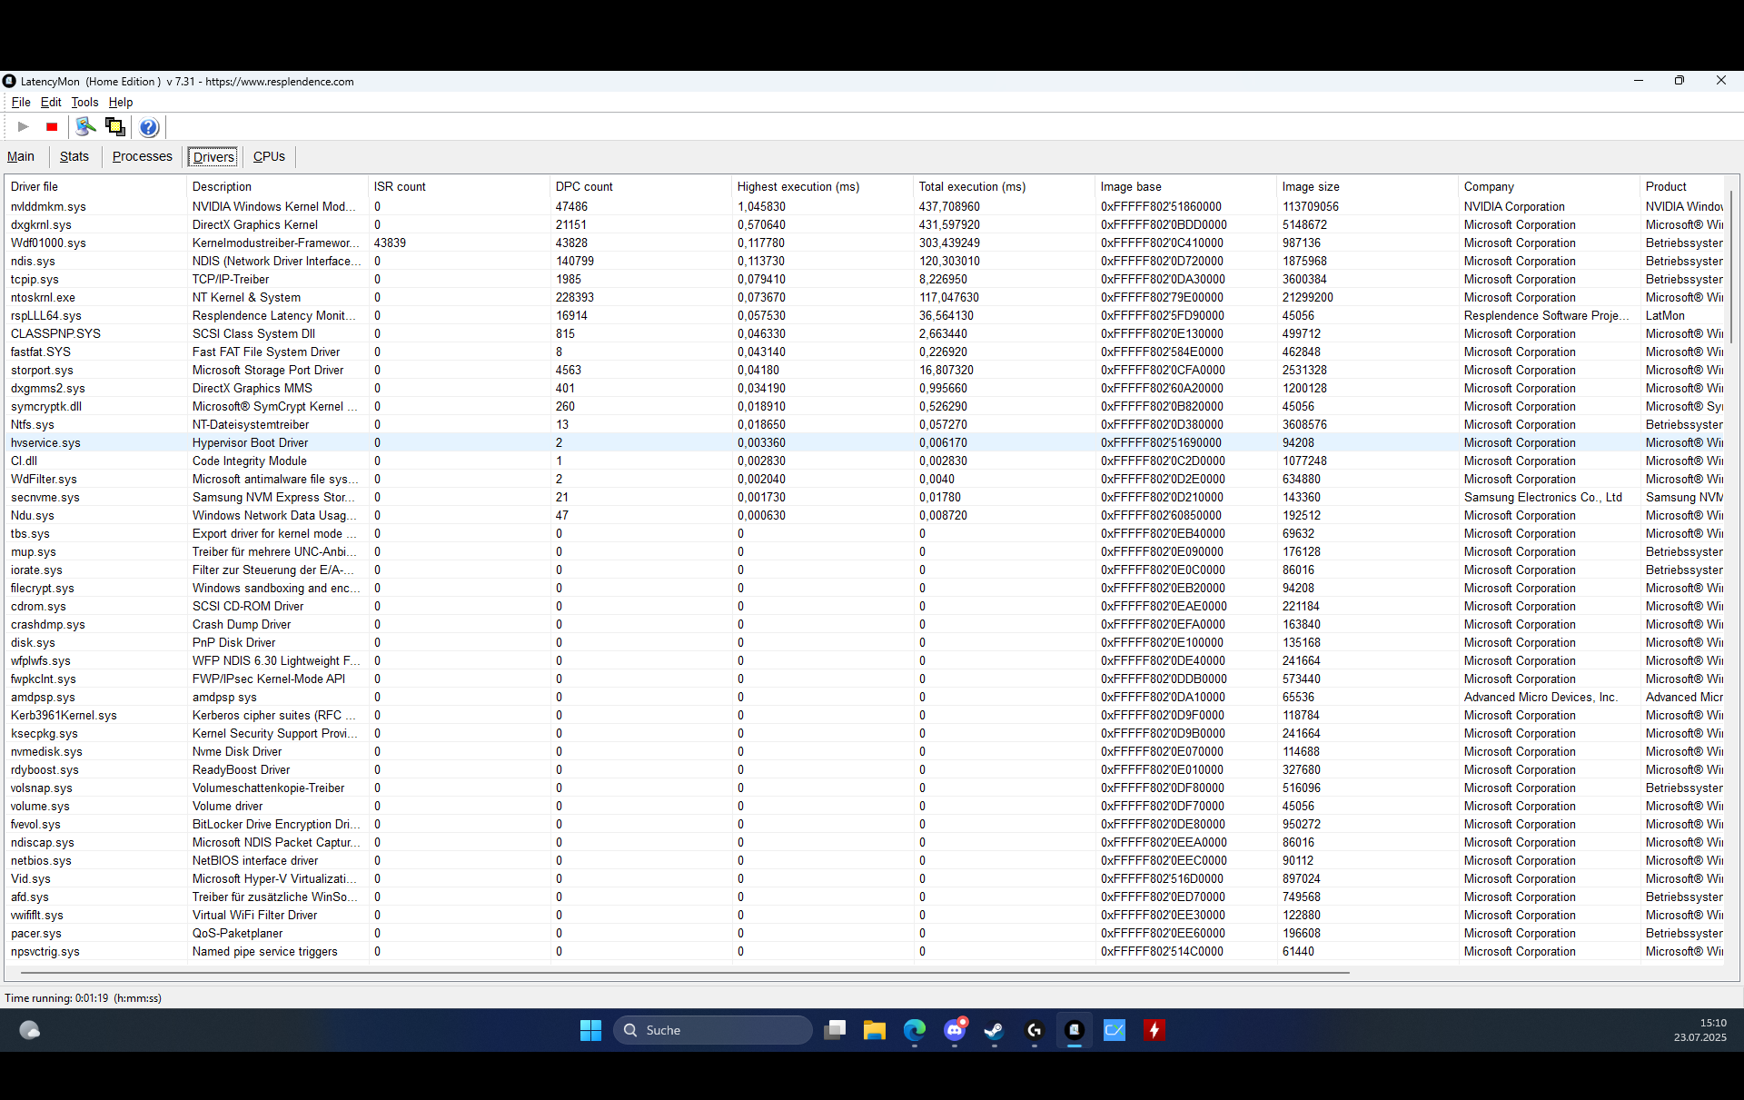
Task: Open File Explorer from the taskbar
Action: click(874, 1030)
